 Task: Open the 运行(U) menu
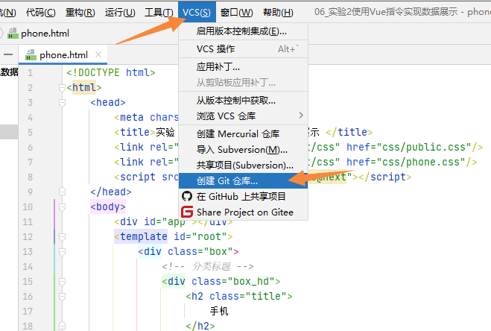[120, 13]
